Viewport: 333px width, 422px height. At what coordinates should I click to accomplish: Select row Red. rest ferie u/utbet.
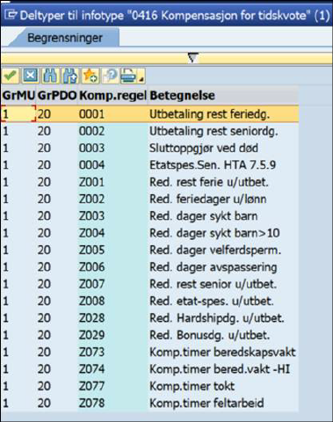coord(149,182)
